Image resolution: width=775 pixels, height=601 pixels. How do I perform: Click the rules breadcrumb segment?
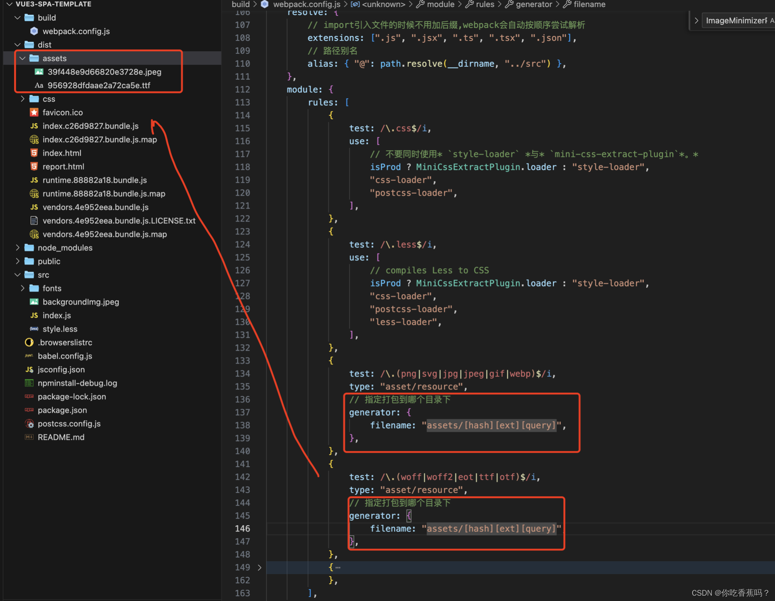485,4
